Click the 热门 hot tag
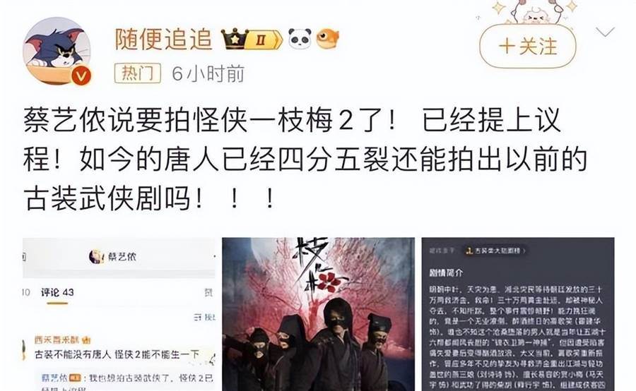 click(138, 73)
